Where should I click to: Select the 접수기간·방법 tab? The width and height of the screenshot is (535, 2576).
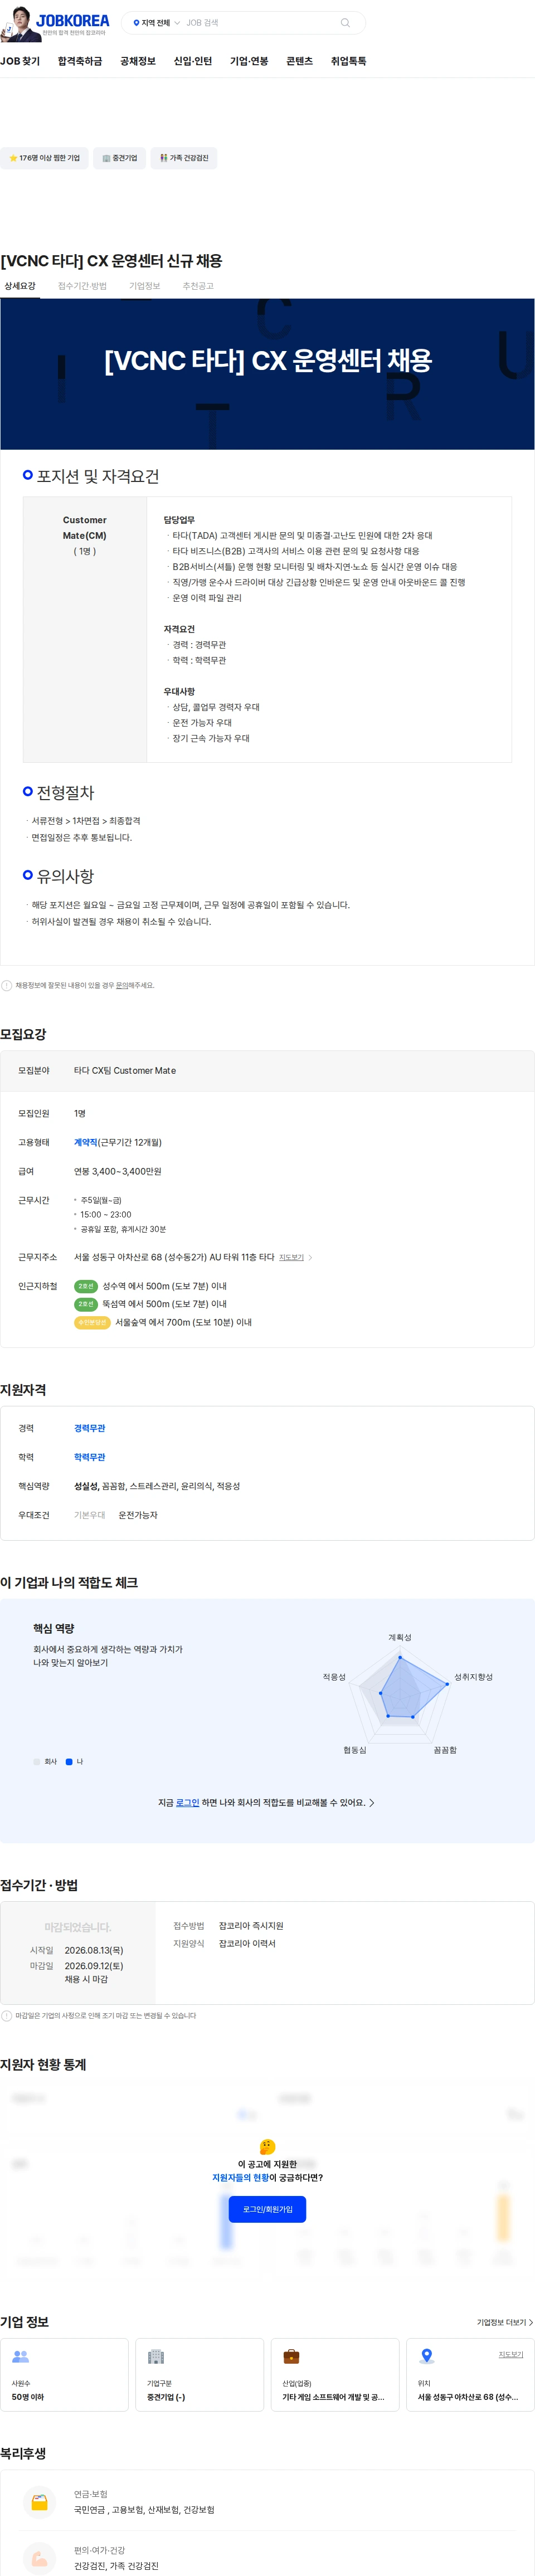coord(82,286)
